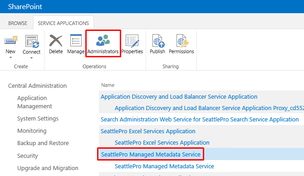The width and height of the screenshot is (304, 176).
Task: Open Central Administration link
Action: tap(37, 85)
